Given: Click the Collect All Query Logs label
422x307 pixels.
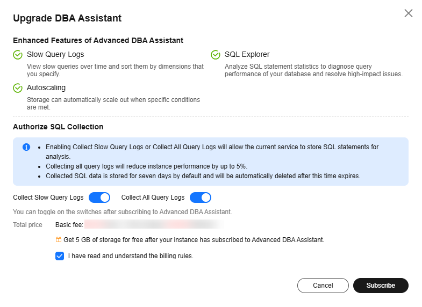Looking at the screenshot, I should tap(153, 198).
